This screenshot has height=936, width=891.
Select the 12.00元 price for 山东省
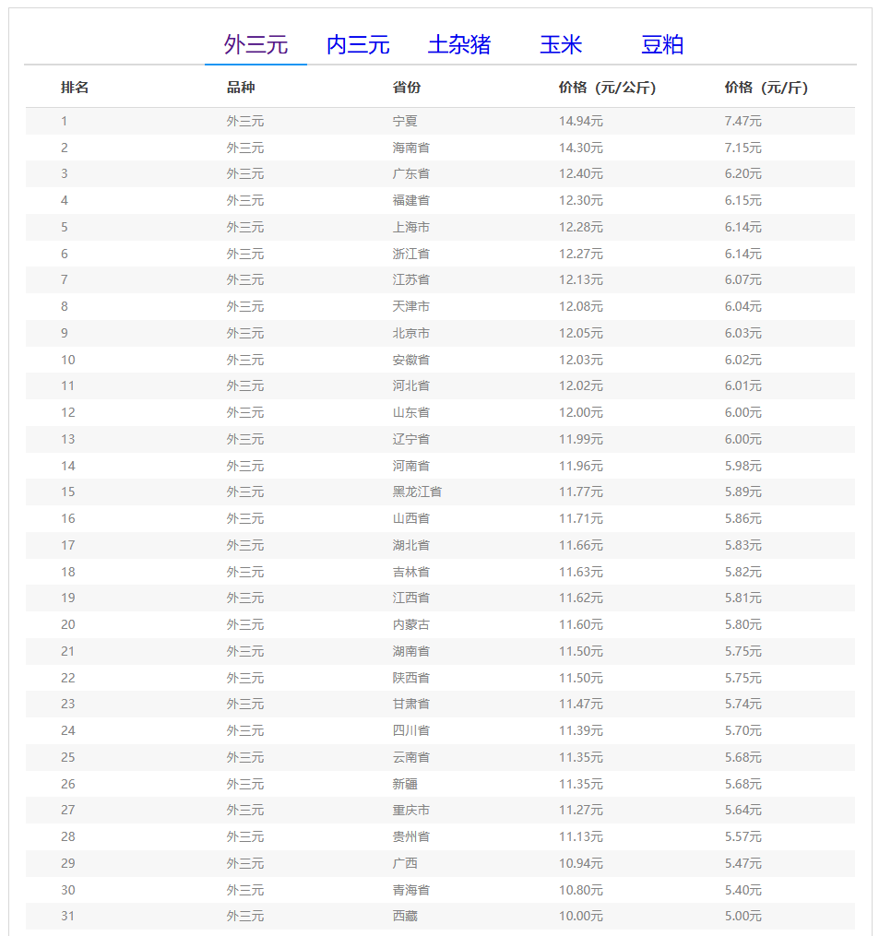[x=580, y=412]
